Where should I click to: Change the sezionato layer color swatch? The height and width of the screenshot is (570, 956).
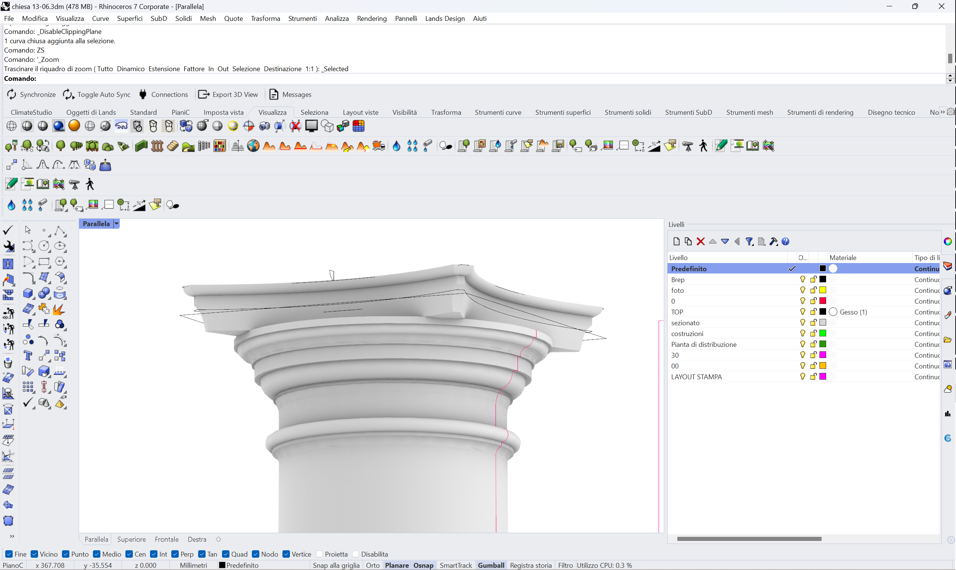click(823, 323)
